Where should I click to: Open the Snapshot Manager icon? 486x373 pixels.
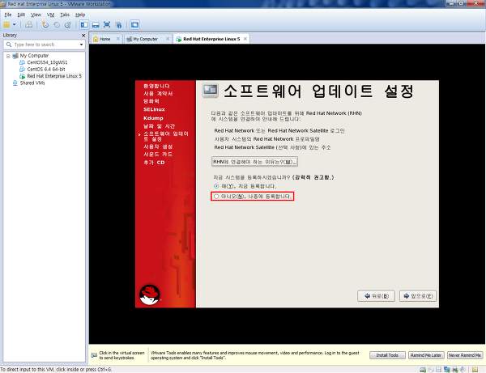[x=68, y=25]
